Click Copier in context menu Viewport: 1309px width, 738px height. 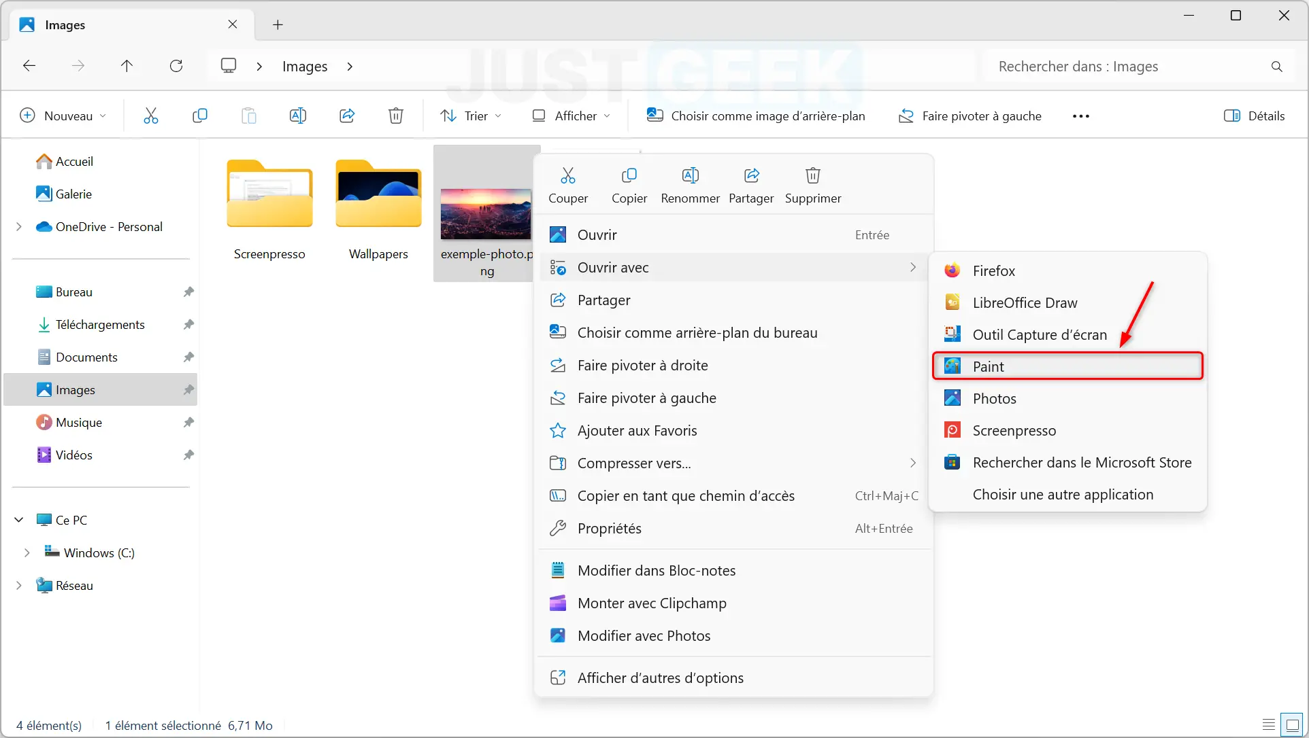point(629,186)
